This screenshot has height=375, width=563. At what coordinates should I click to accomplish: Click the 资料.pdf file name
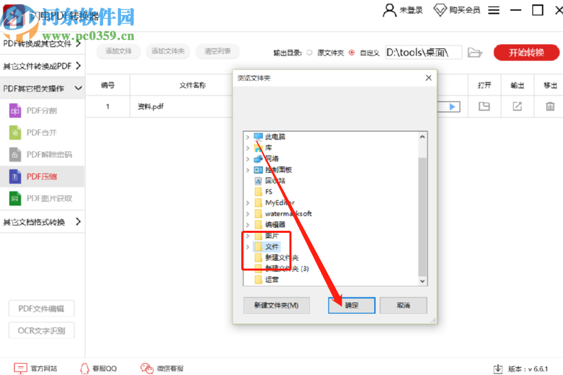click(x=151, y=106)
